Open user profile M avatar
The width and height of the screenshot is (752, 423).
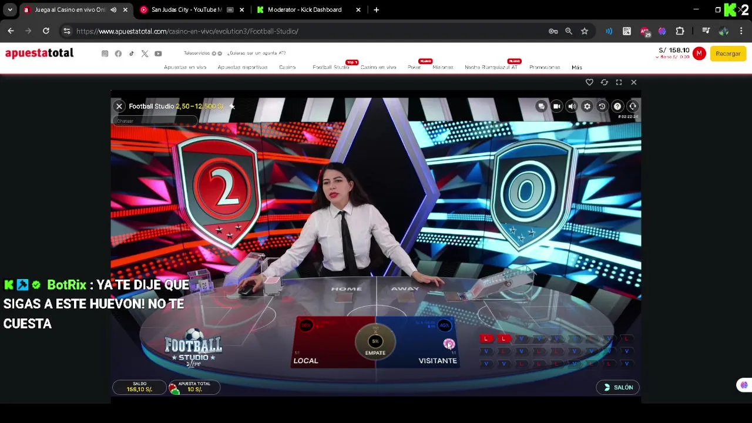click(699, 53)
